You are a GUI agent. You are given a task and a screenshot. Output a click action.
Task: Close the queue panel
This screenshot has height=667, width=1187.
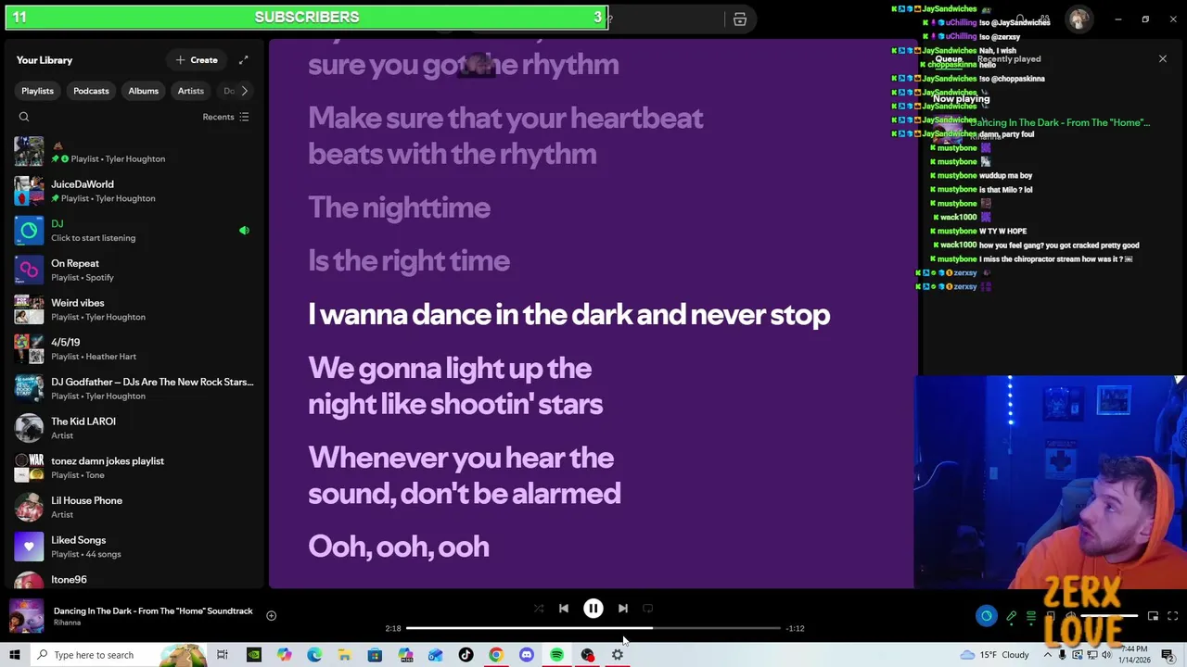[1163, 59]
